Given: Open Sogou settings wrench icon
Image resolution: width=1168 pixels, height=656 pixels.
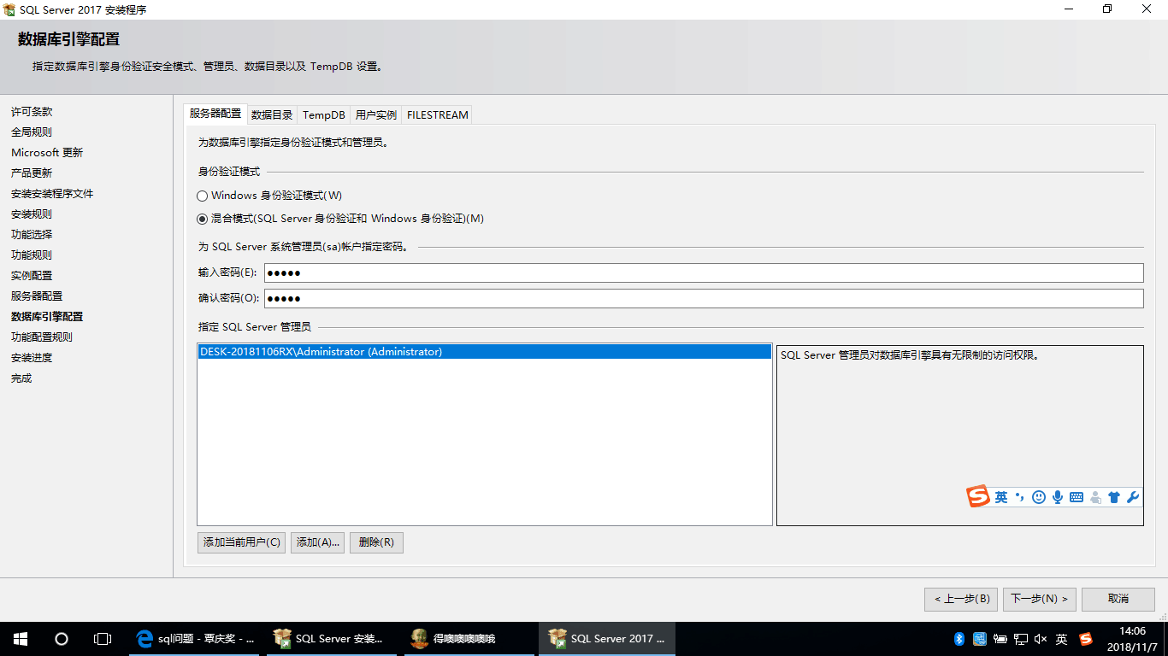Looking at the screenshot, I should (1133, 497).
